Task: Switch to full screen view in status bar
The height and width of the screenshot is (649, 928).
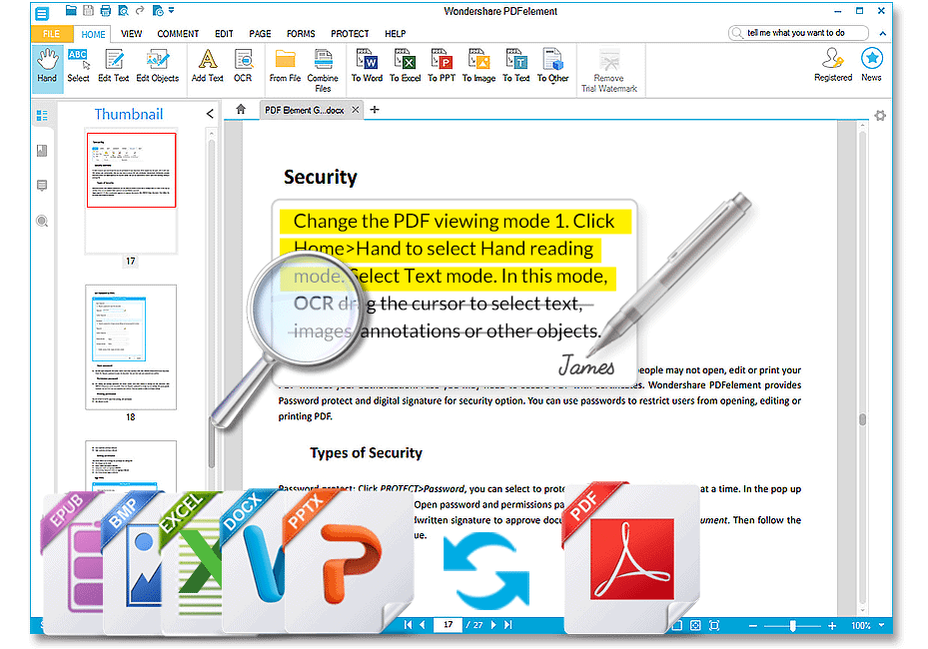Action: point(714,625)
